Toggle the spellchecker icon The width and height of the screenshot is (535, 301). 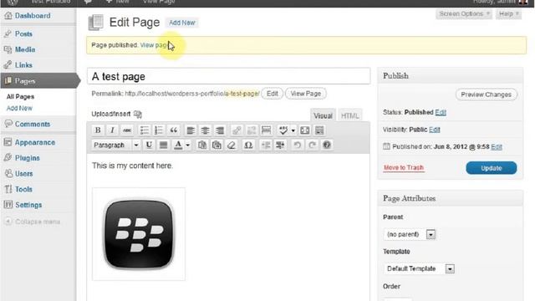pos(283,130)
